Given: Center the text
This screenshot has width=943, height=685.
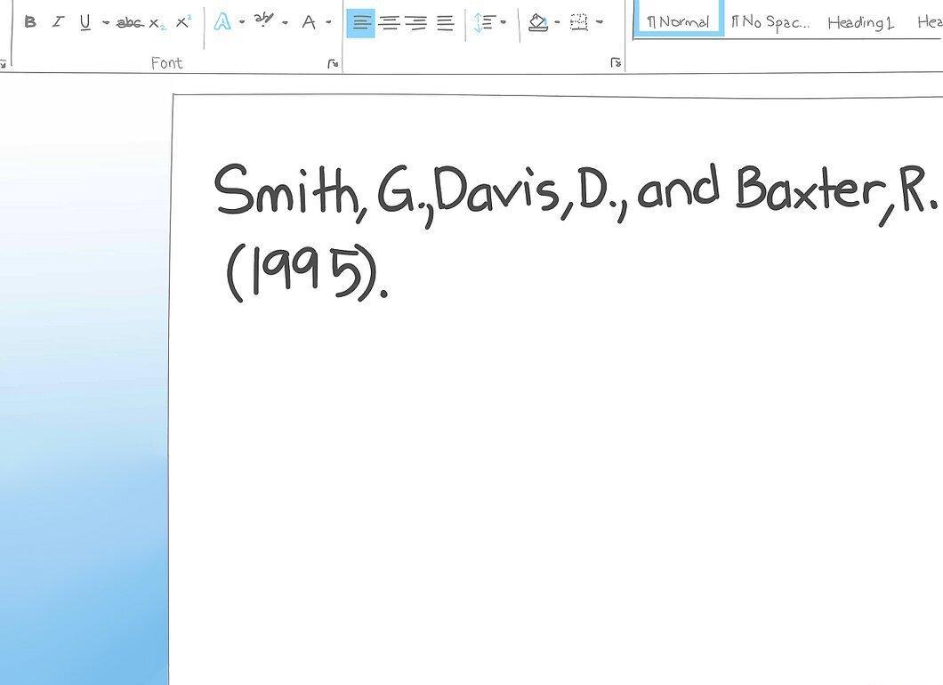Looking at the screenshot, I should pyautogui.click(x=390, y=23).
